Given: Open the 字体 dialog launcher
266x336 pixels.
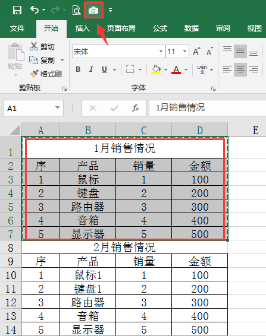Looking at the screenshot, I should pos(213,88).
